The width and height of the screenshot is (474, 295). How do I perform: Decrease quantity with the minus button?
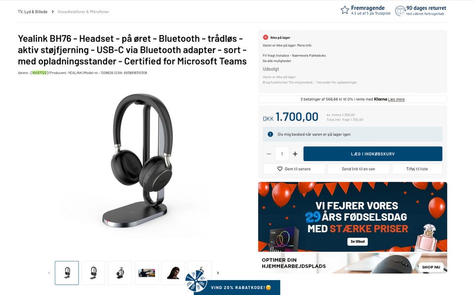269,154
